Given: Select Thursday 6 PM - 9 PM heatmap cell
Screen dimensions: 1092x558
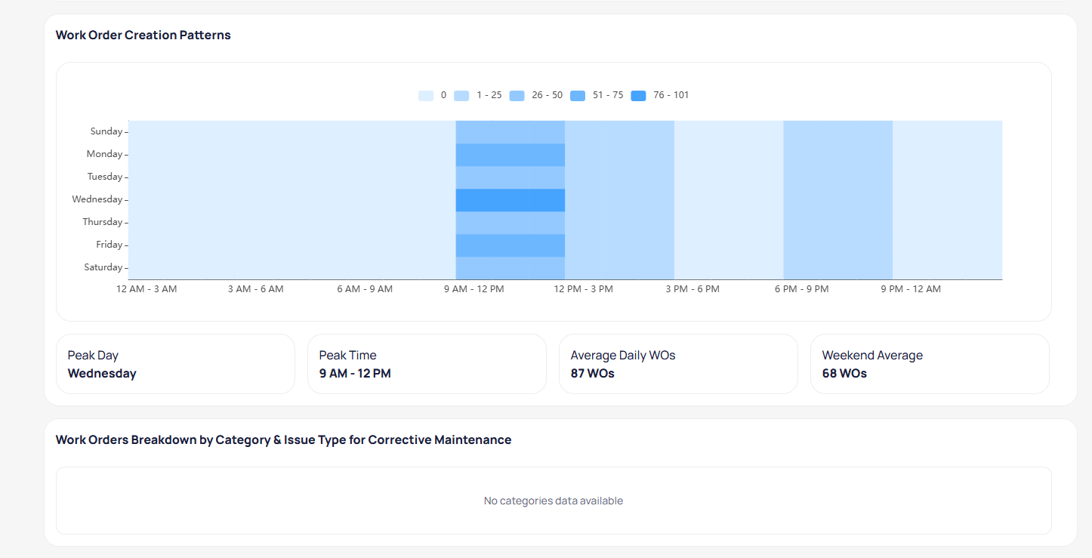Looking at the screenshot, I should click(838, 223).
